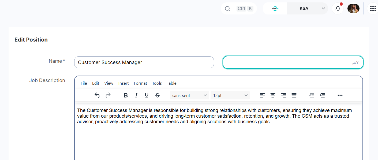
Task: Justify the text
Action: click(x=294, y=95)
